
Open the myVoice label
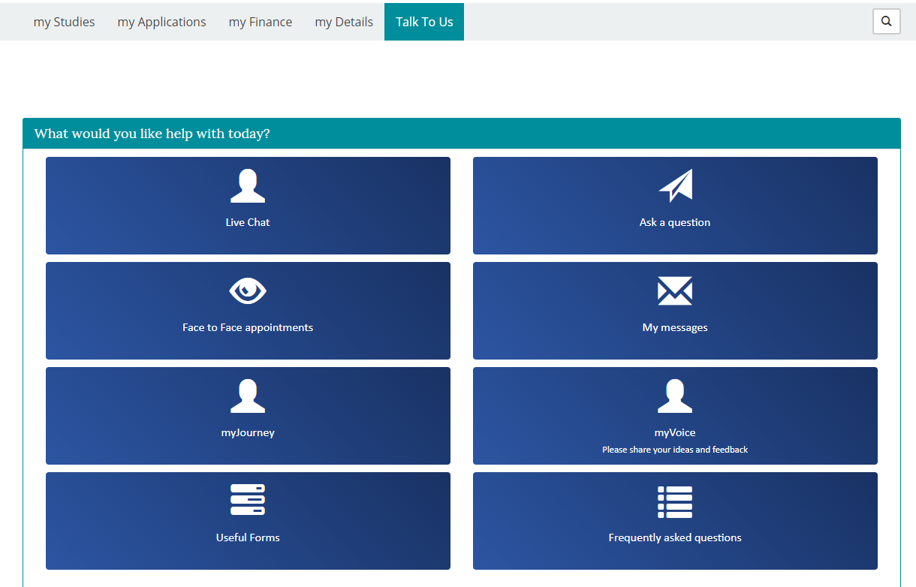(675, 432)
